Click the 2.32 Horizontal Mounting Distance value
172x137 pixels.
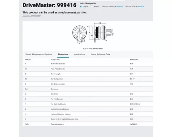132,114
